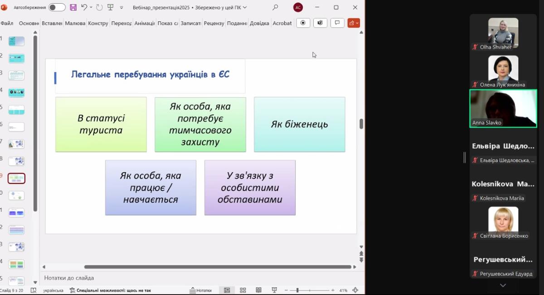Select the slide 12 thumbnail below the current slide
This screenshot has height=295, width=544.
pyautogui.click(x=16, y=230)
